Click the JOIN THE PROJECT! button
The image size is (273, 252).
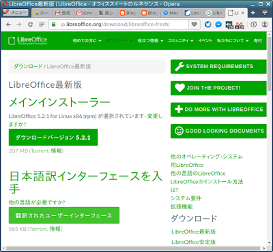(x=218, y=88)
